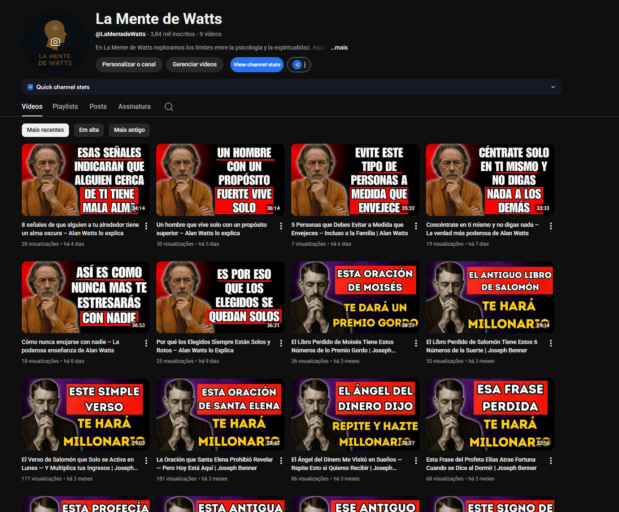Click '177 visualizações' view count
The width and height of the screenshot is (619, 512).
click(x=42, y=479)
